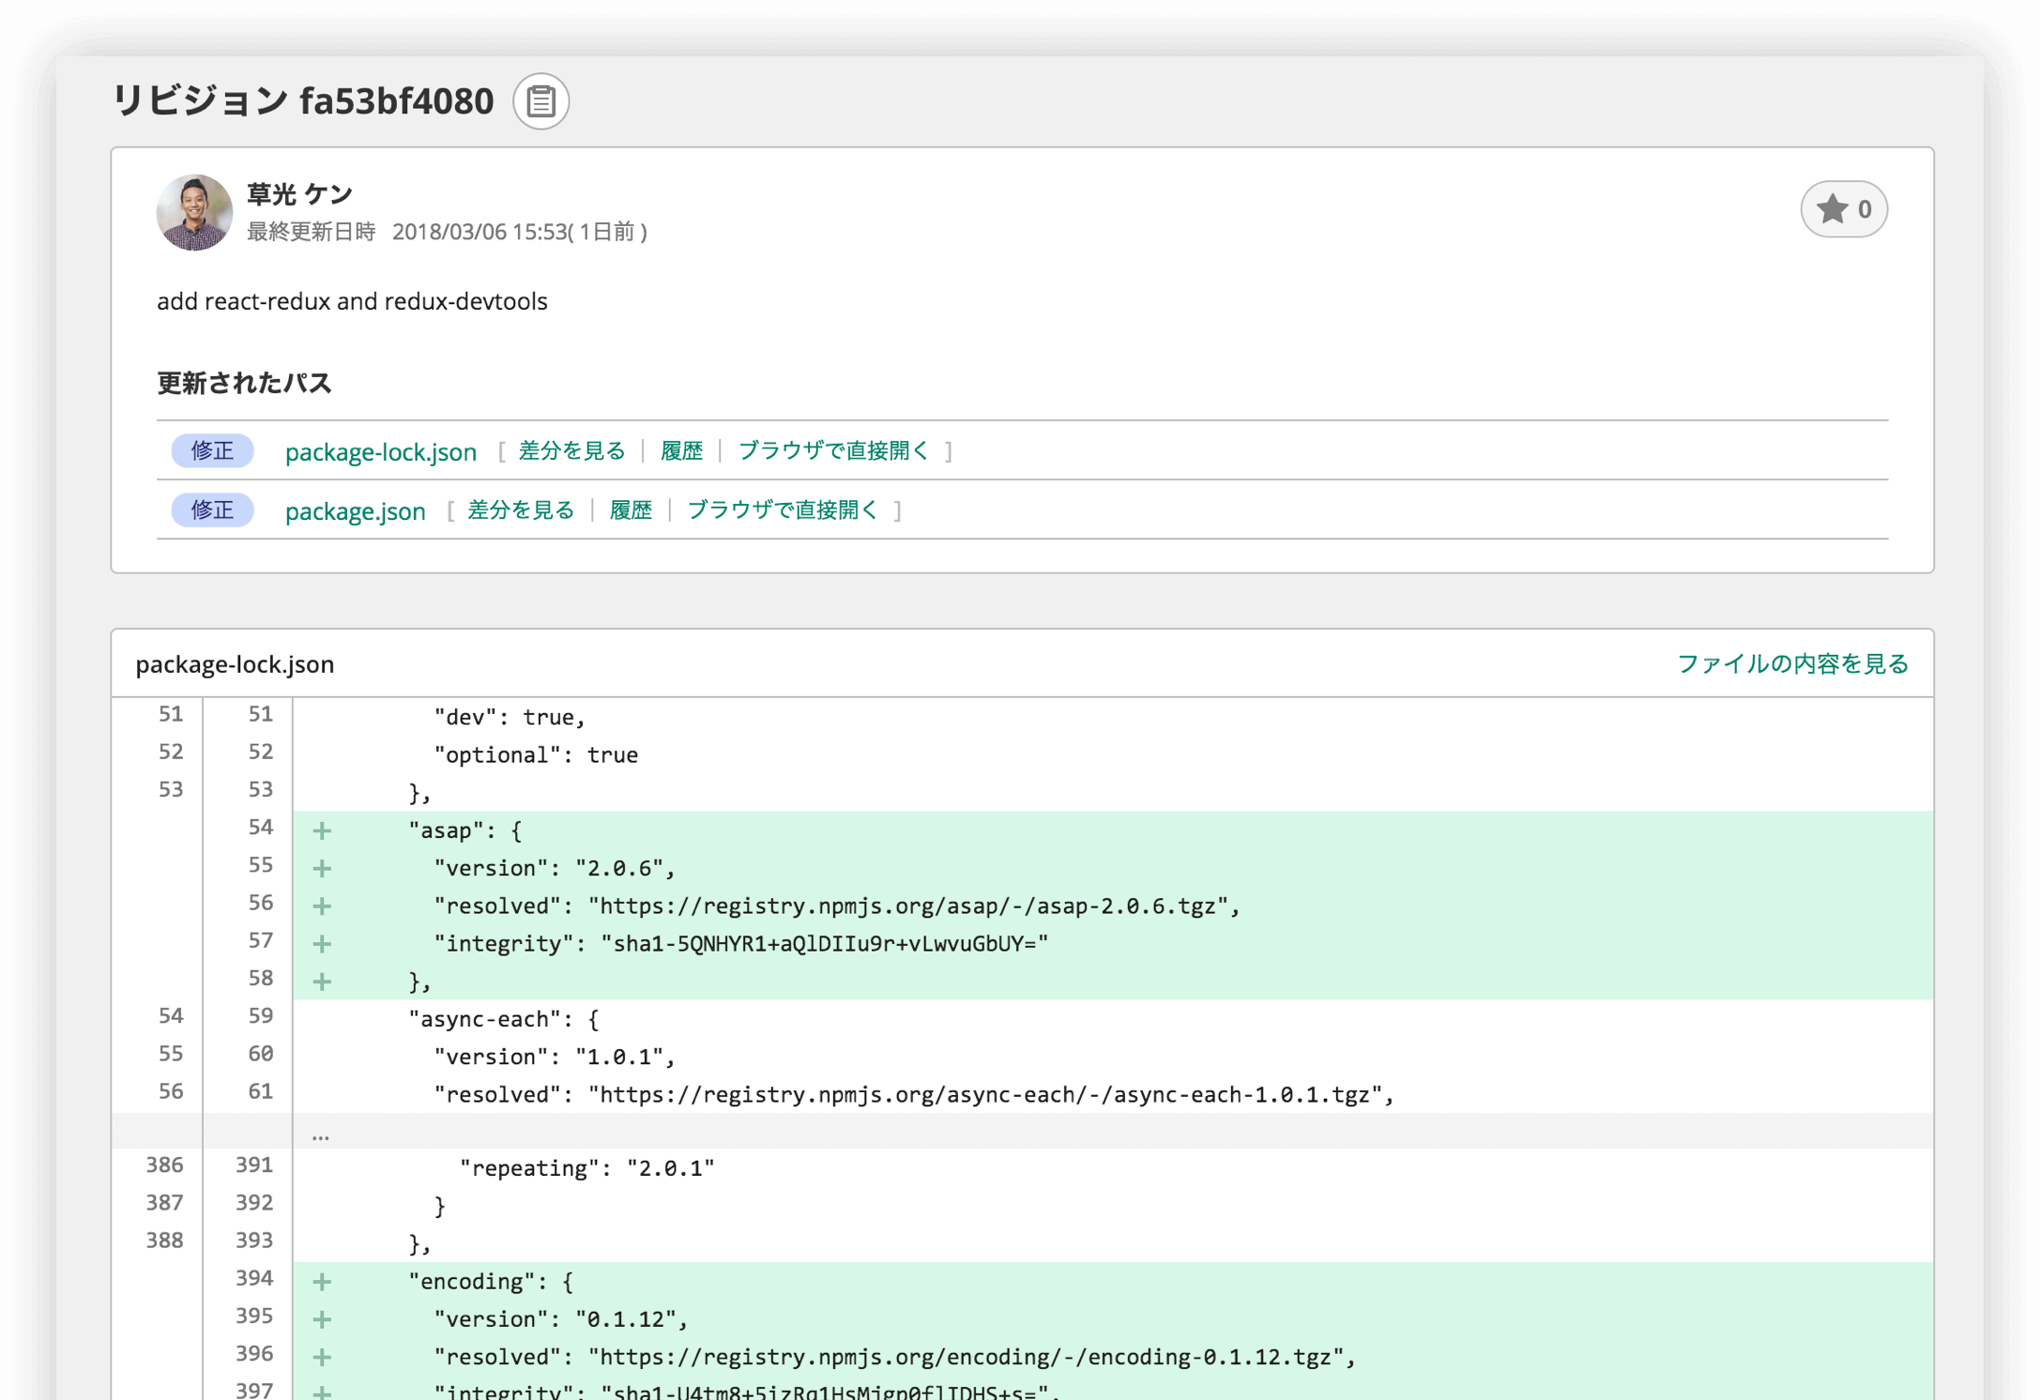Image resolution: width=2040 pixels, height=1400 pixels.
Task: Open history of package.json
Action: click(x=631, y=510)
